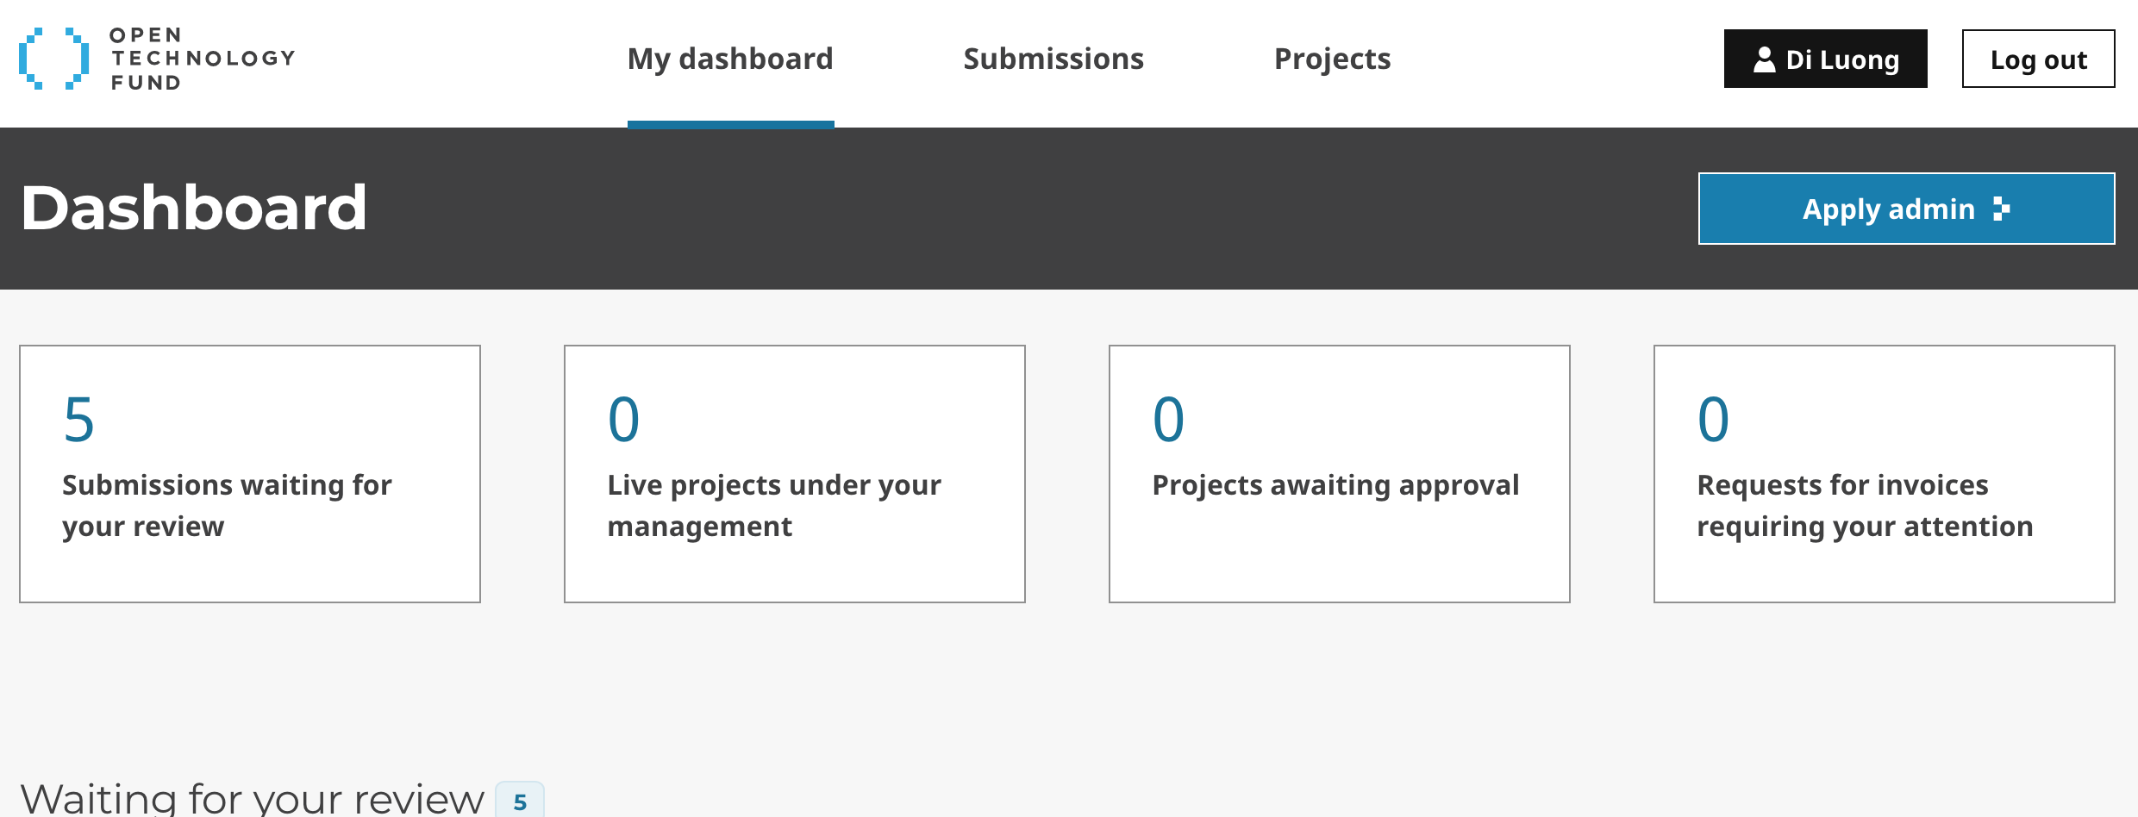The image size is (2138, 817).
Task: Click the 0 count in Live projects card
Action: pos(623,420)
